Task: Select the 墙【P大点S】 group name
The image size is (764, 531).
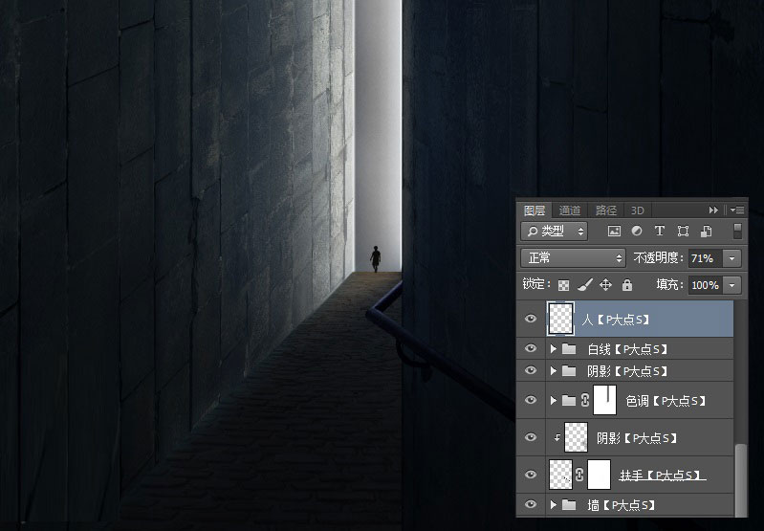Action: pos(622,505)
